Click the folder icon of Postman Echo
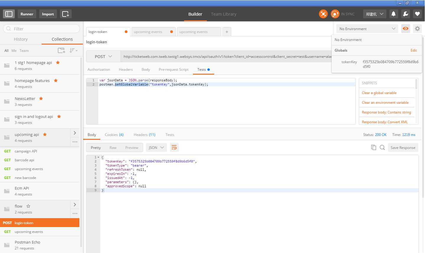The height and width of the screenshot is (253, 426). click(7, 245)
